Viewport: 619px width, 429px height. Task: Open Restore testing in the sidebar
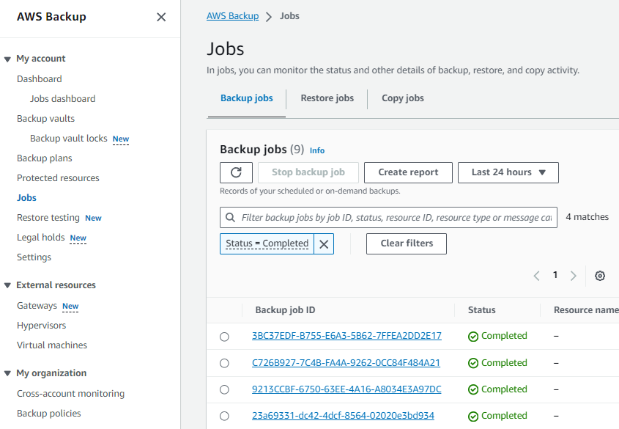(48, 218)
